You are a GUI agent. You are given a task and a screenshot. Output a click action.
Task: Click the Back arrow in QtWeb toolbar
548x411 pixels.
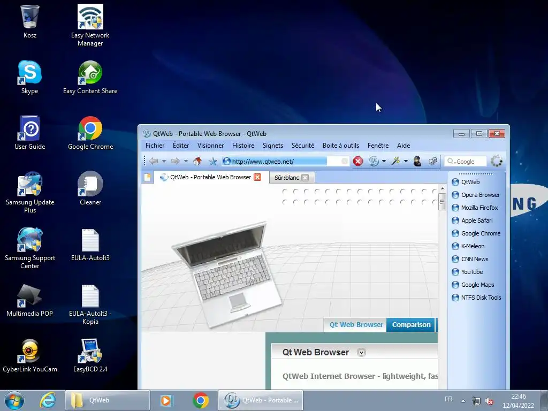pyautogui.click(x=154, y=161)
